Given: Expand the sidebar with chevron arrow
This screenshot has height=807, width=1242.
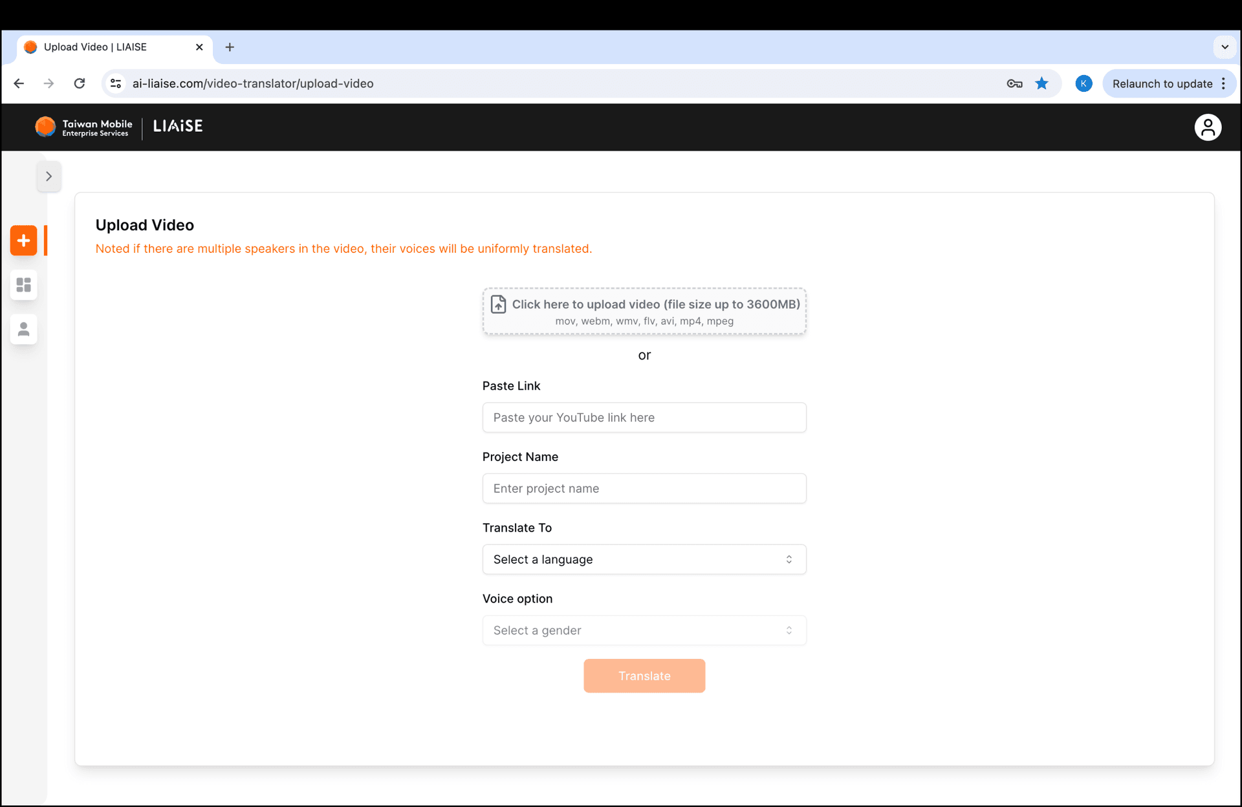Looking at the screenshot, I should click(49, 177).
